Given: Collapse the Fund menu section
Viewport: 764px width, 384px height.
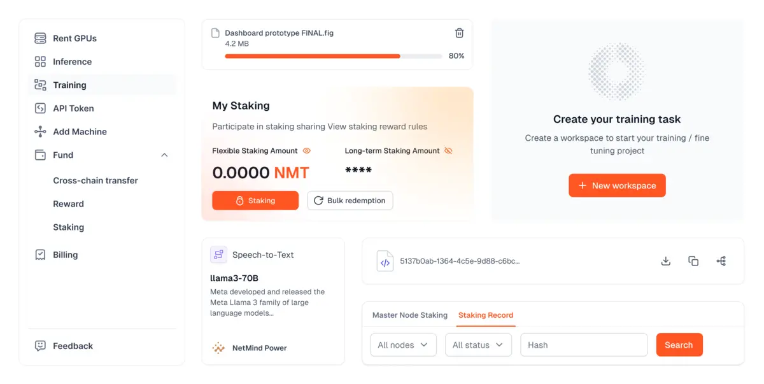Looking at the screenshot, I should pyautogui.click(x=164, y=155).
